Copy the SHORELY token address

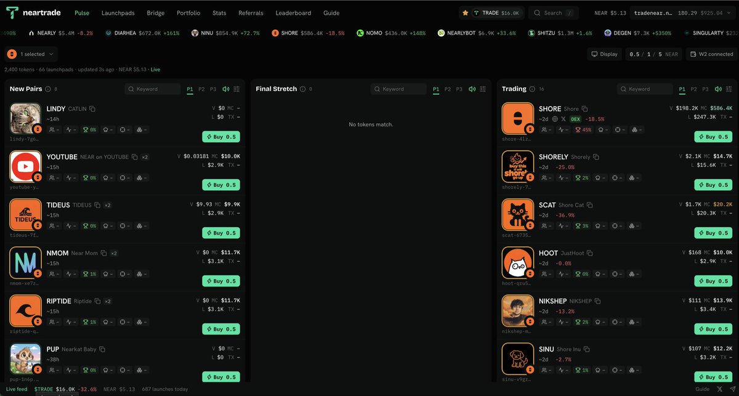click(x=596, y=157)
